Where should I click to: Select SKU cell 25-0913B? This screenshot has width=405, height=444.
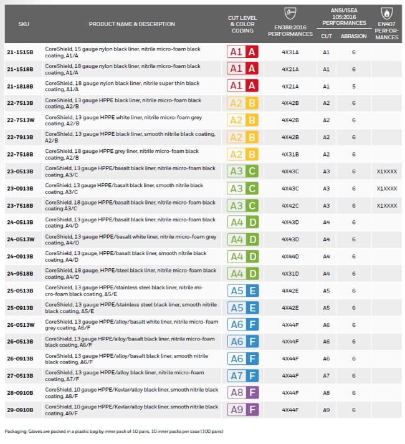pos(20,308)
